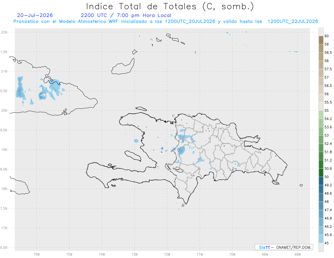Click the colorbar label "50.6"
Image resolution: width=334 pixels, height=258 pixels.
328,168
